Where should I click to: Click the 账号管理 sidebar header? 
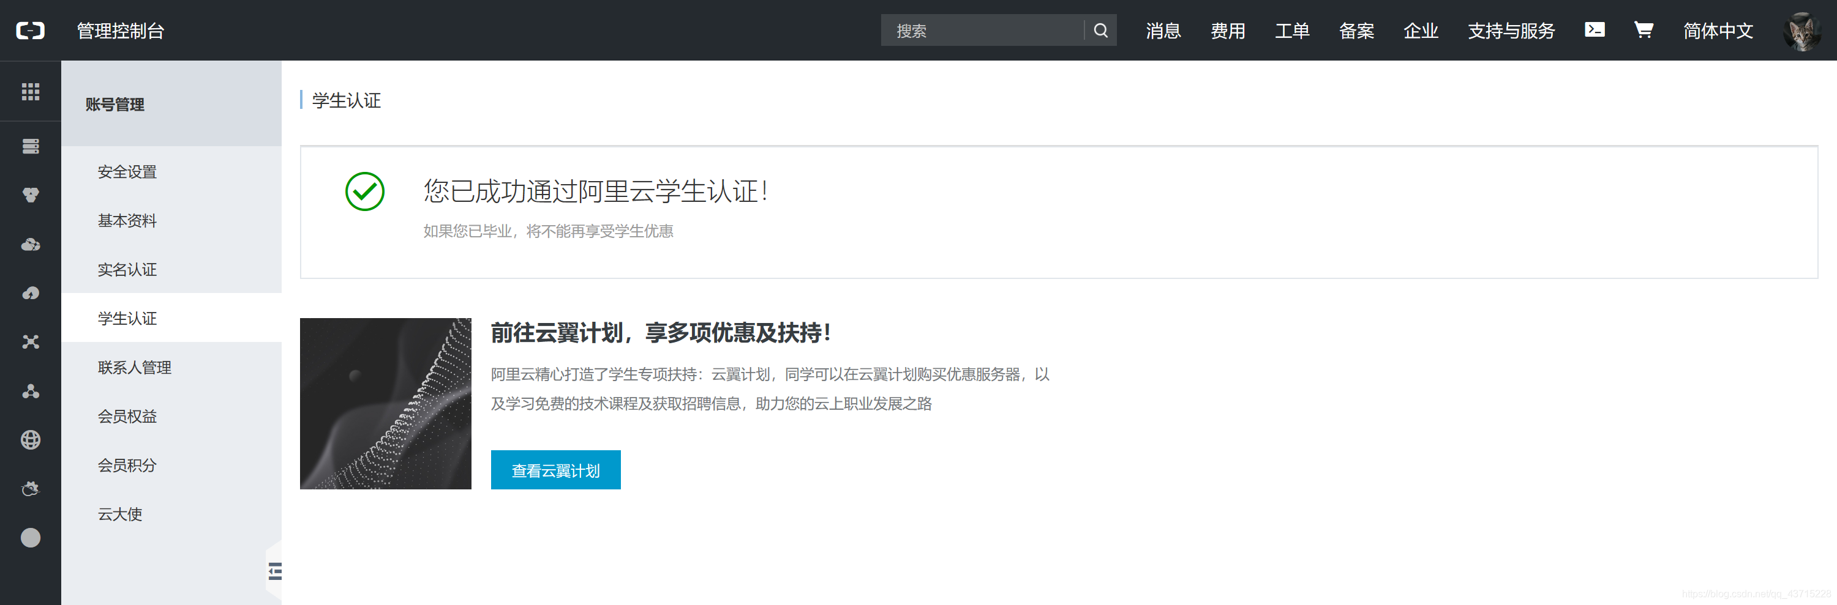click(171, 104)
